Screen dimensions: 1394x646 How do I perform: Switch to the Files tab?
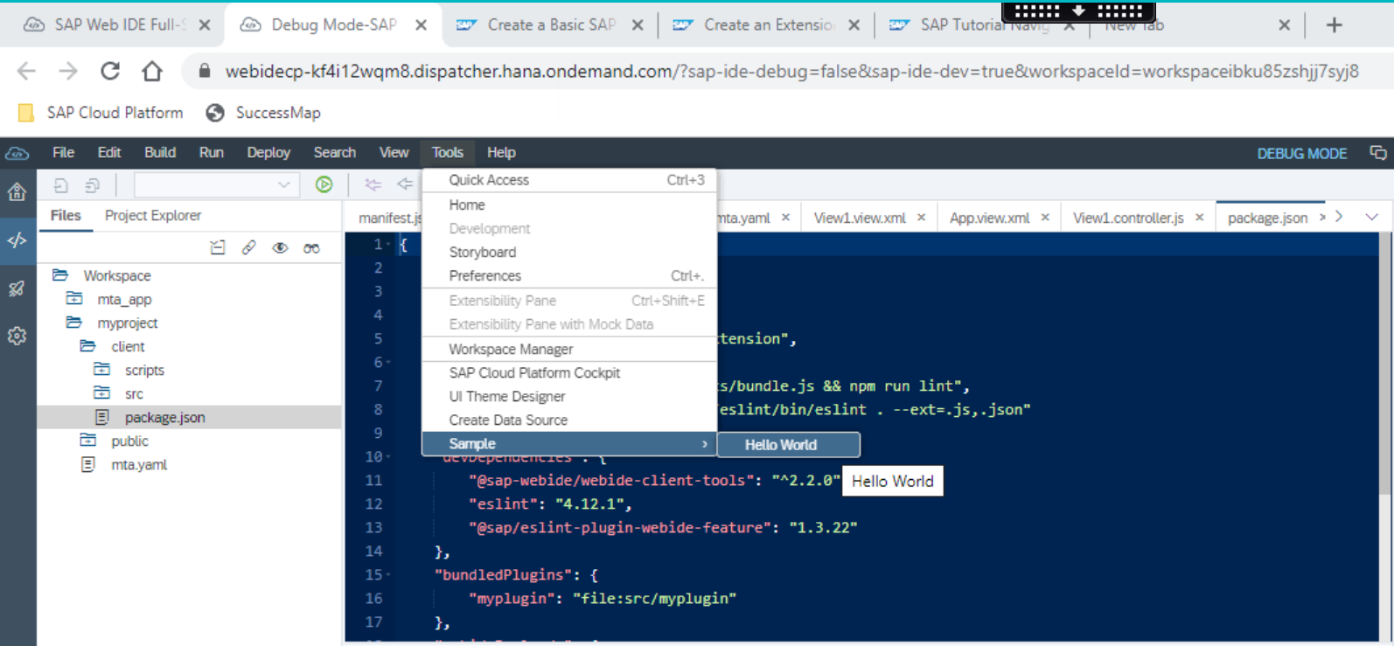click(66, 216)
